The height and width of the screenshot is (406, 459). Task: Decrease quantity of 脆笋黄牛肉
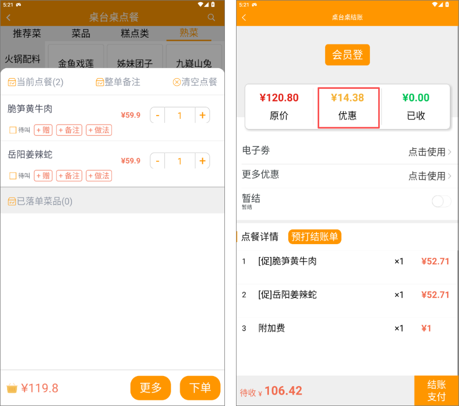pyautogui.click(x=158, y=115)
